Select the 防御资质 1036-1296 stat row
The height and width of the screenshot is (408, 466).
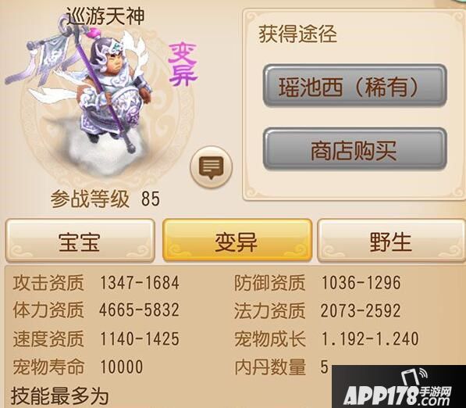pyautogui.click(x=318, y=283)
